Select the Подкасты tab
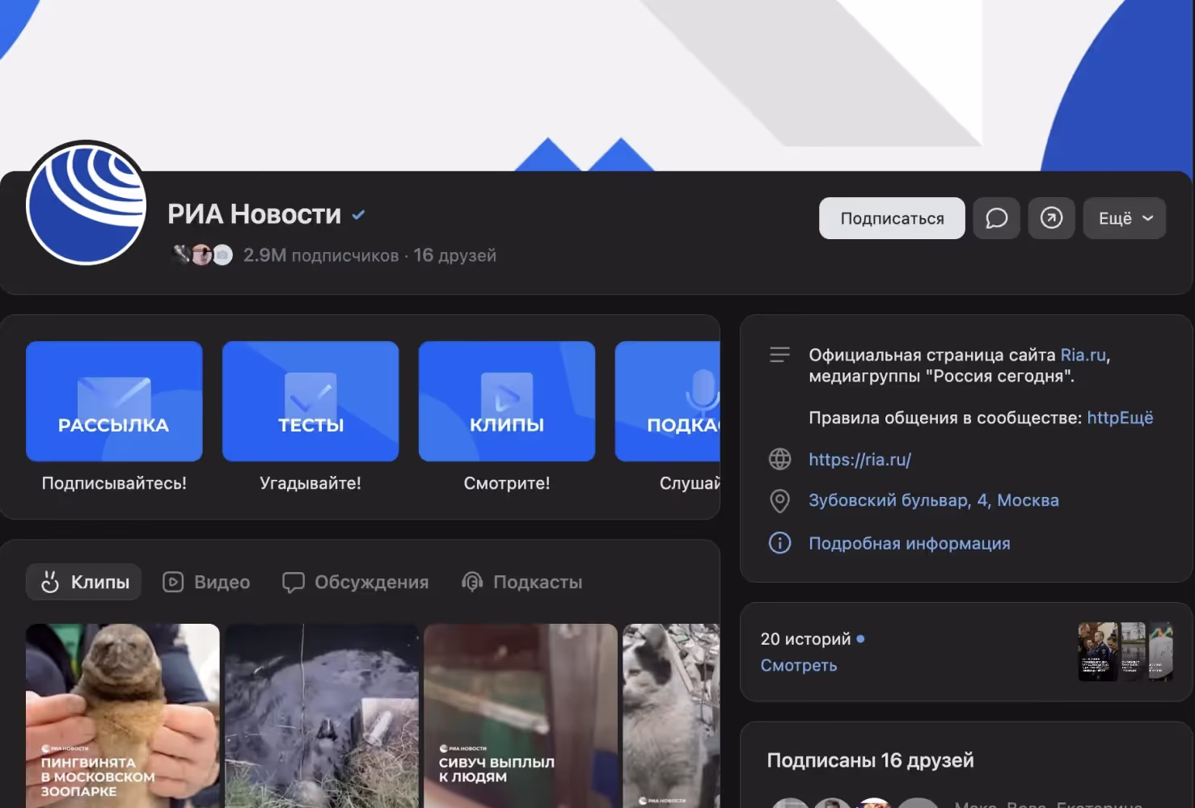The height and width of the screenshot is (808, 1195). pyautogui.click(x=521, y=583)
